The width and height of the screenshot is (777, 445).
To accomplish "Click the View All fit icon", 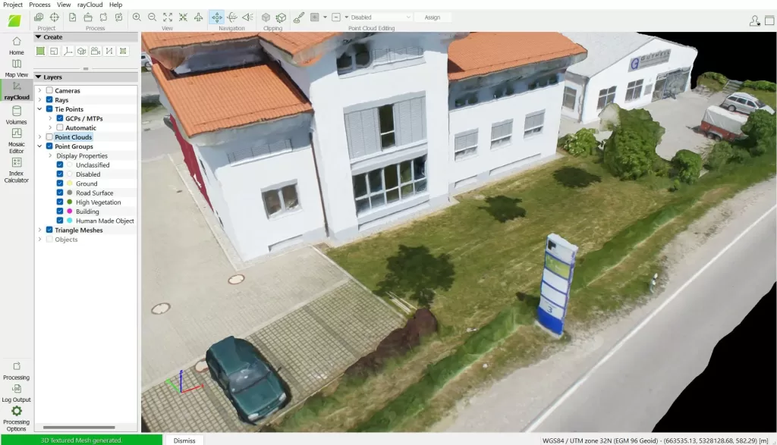I will tap(168, 17).
